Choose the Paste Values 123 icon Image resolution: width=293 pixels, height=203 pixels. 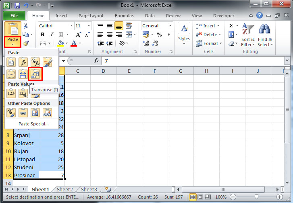click(11, 93)
